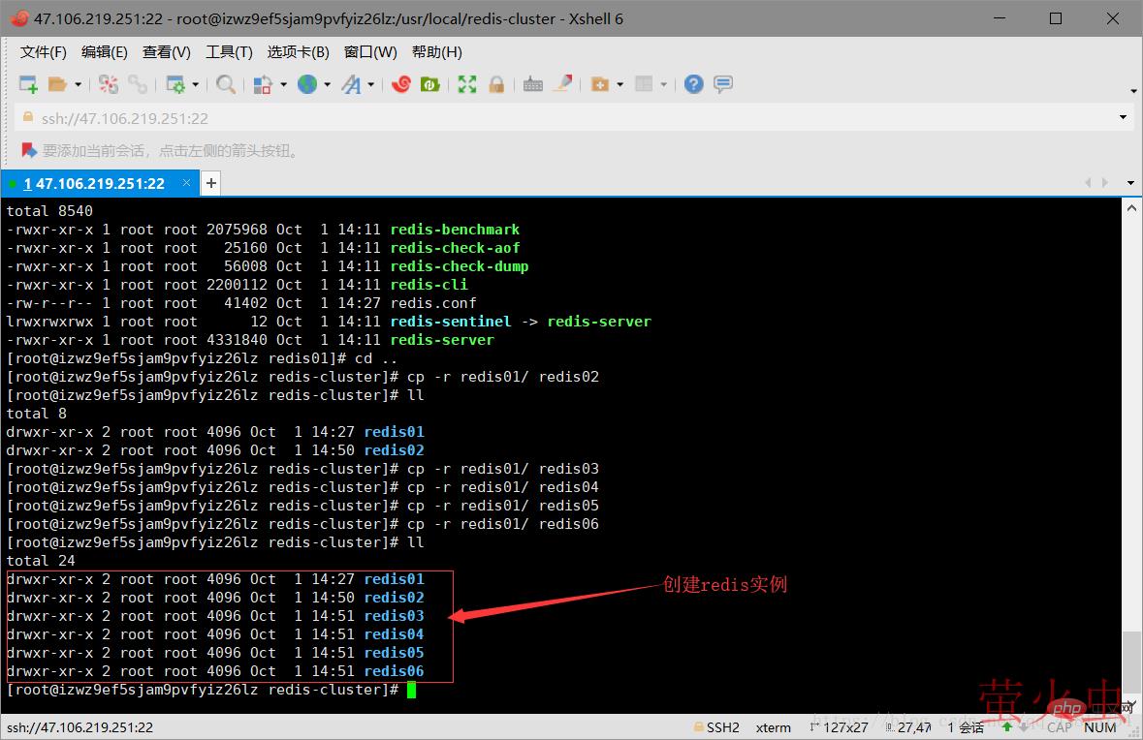The width and height of the screenshot is (1143, 740).
Task: Open the 文件(F) menu
Action: coord(44,52)
